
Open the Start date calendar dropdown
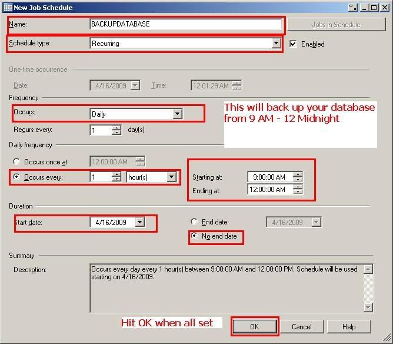point(139,223)
